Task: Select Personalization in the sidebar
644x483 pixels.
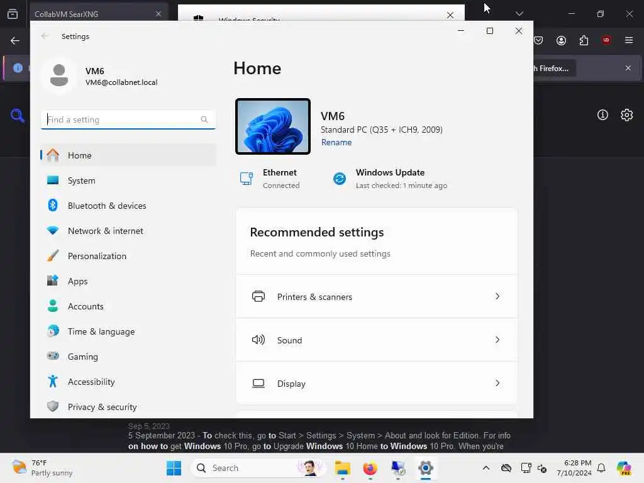Action: coord(128,256)
